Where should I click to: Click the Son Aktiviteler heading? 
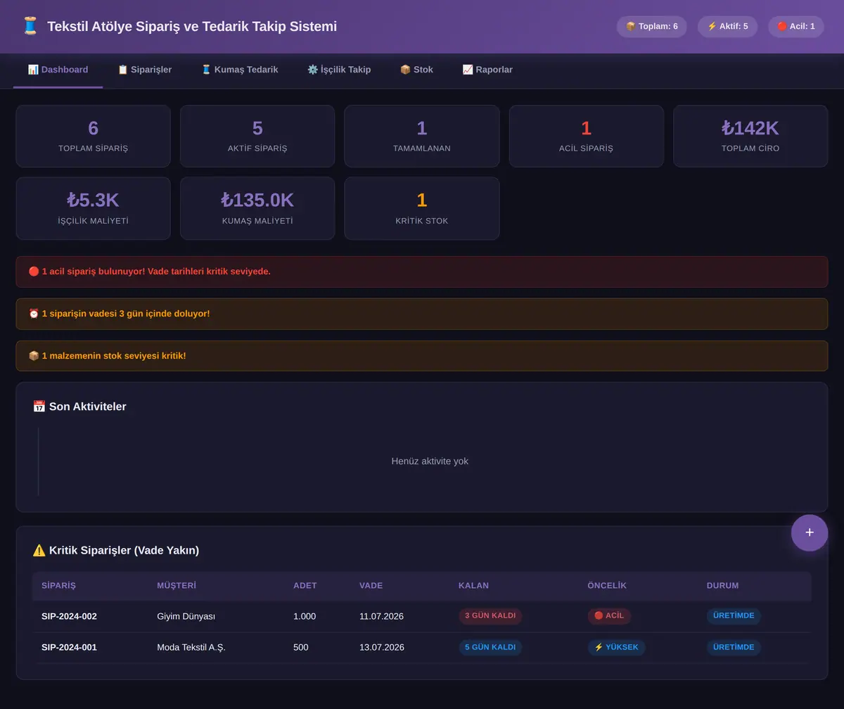[79, 407]
